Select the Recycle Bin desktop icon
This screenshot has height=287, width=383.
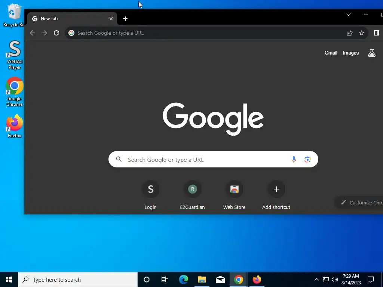pos(13,15)
